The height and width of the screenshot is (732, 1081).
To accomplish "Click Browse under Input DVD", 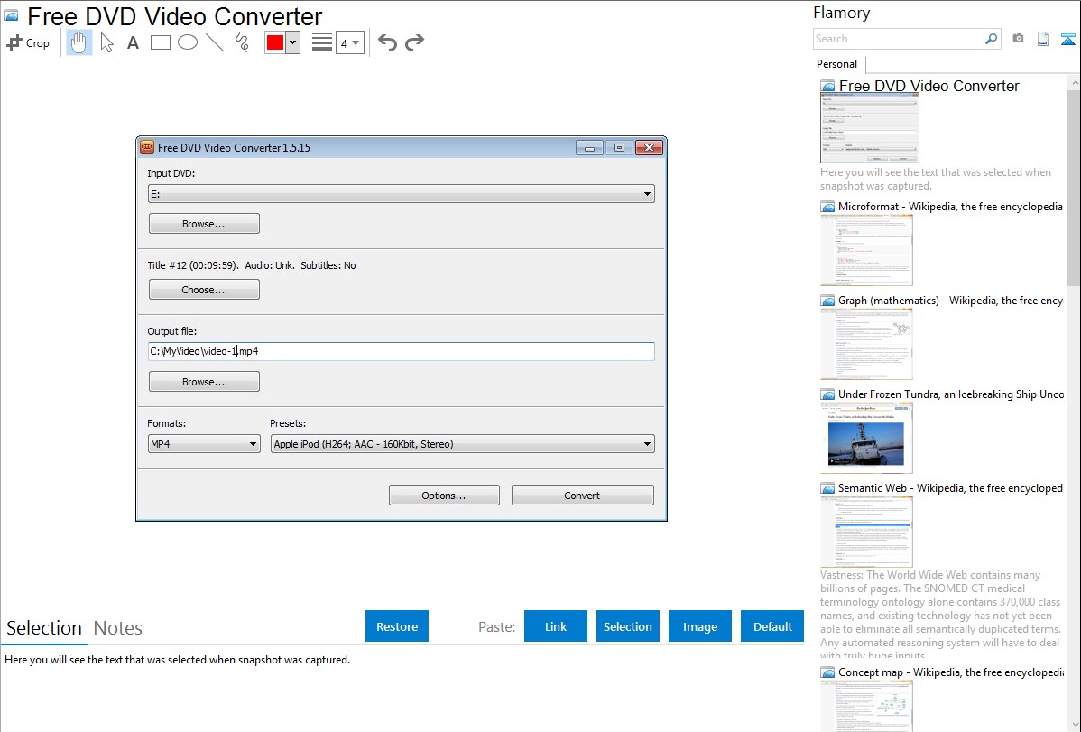I will point(204,224).
